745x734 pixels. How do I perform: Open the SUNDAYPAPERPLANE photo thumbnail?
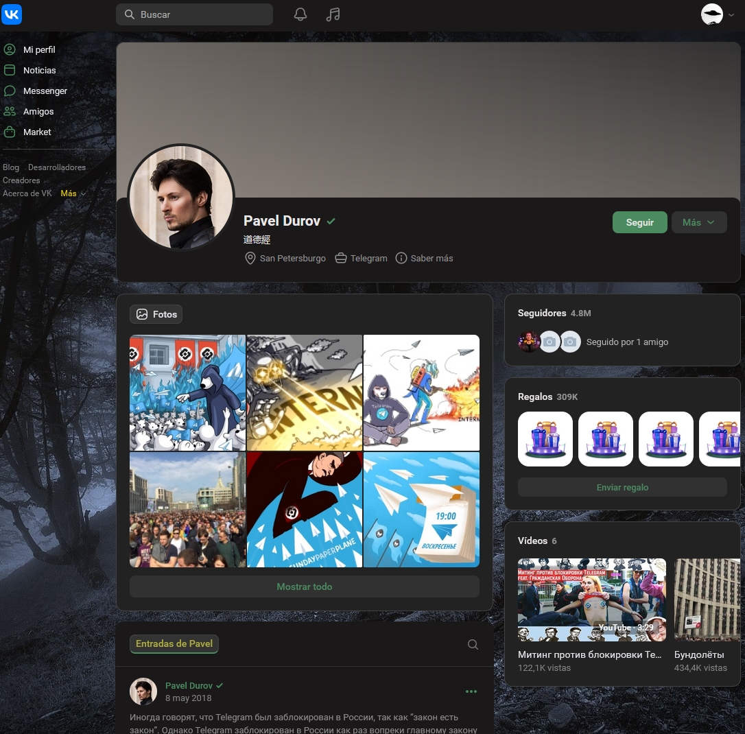tap(305, 510)
